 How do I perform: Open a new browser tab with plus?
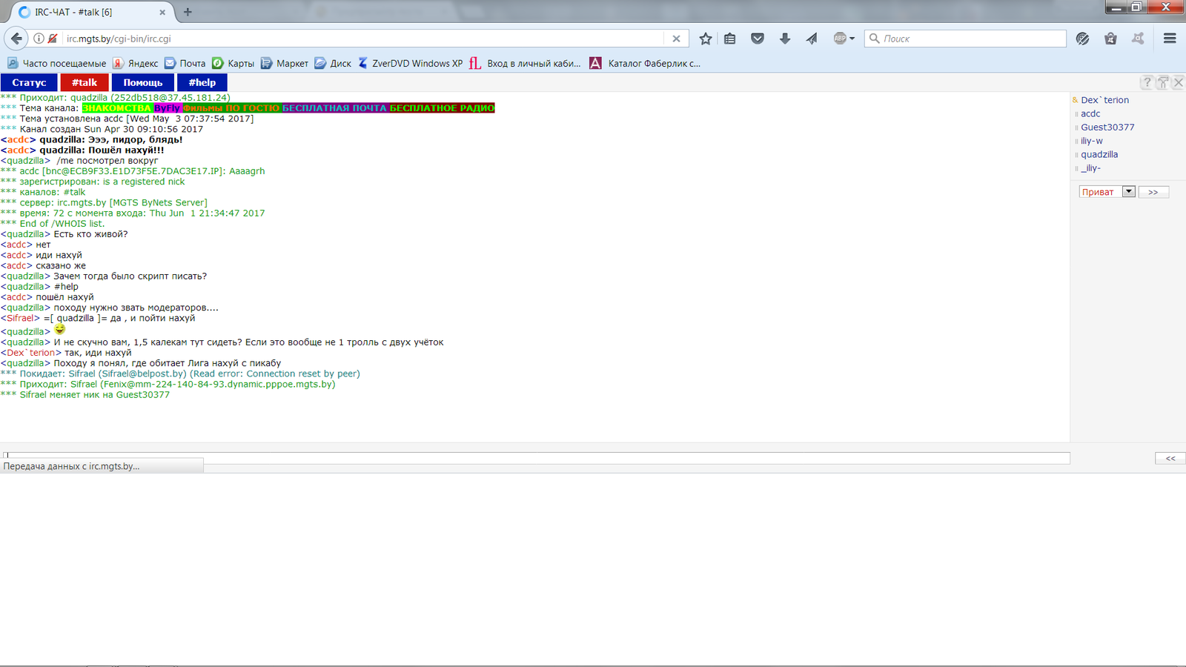click(x=188, y=12)
